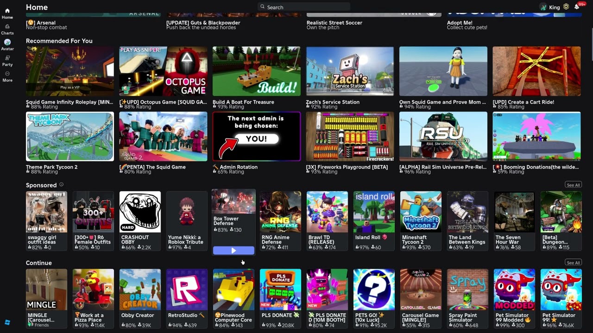593x333 pixels.
Task: Play Box Tower Defense with blue play button
Action: (x=233, y=250)
